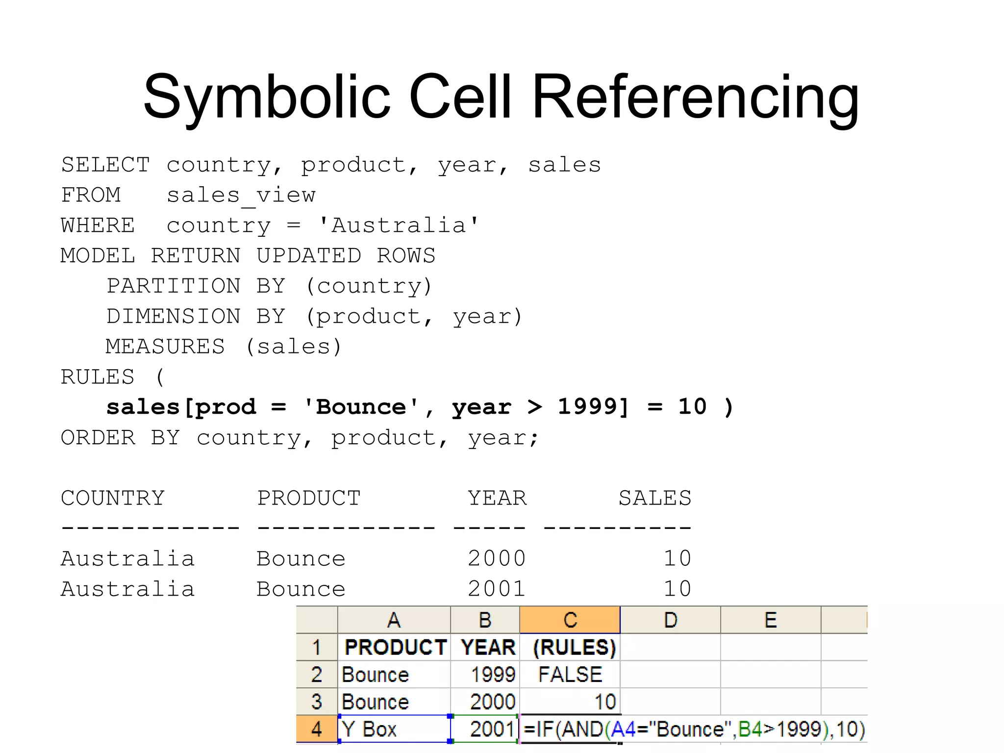Click empty cell D2 in spreadsheet
The width and height of the screenshot is (1004, 753).
click(671, 675)
